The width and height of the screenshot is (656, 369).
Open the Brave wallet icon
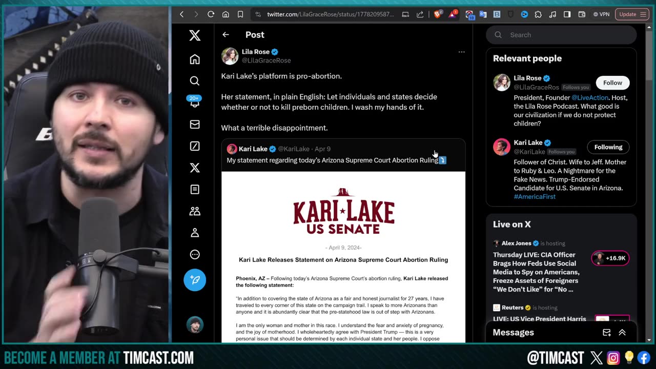pos(582,14)
